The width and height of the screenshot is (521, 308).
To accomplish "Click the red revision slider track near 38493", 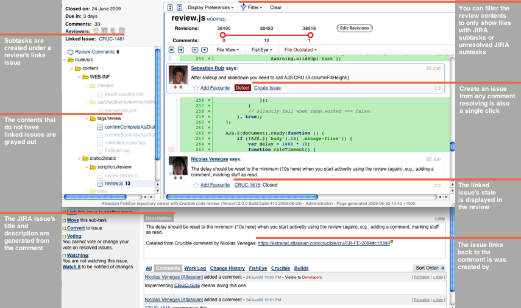I will [x=266, y=35].
